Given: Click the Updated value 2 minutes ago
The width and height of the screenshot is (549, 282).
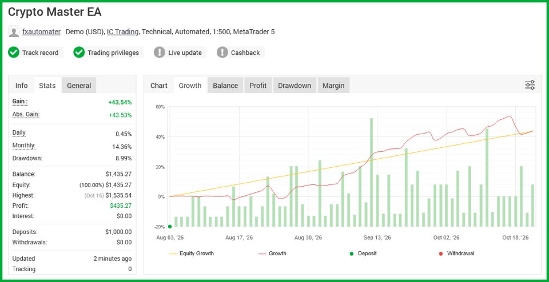Looking at the screenshot, I should [x=113, y=259].
